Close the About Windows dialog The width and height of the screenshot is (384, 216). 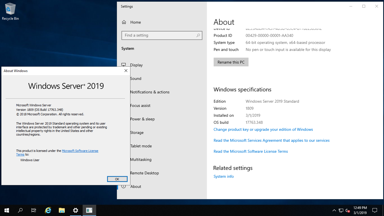[x=126, y=71]
